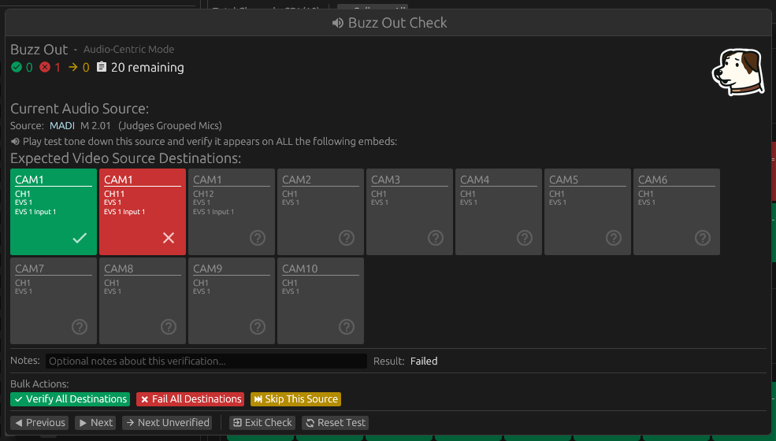Toggle the CAM1 CH12 destination card title
This screenshot has height=441, width=776.
click(207, 180)
